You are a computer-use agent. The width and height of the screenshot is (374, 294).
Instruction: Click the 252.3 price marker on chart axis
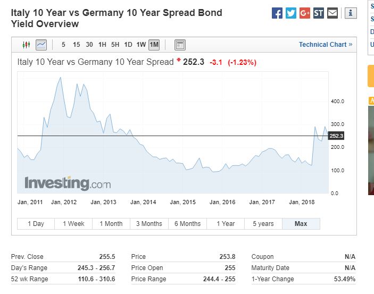336,136
